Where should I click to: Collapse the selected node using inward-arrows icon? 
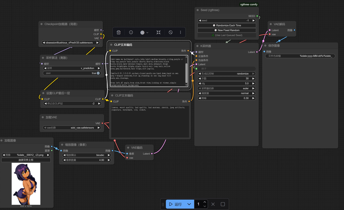tap(158, 32)
